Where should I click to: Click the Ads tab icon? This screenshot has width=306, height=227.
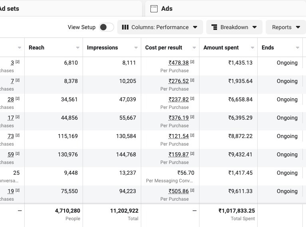(x=154, y=9)
